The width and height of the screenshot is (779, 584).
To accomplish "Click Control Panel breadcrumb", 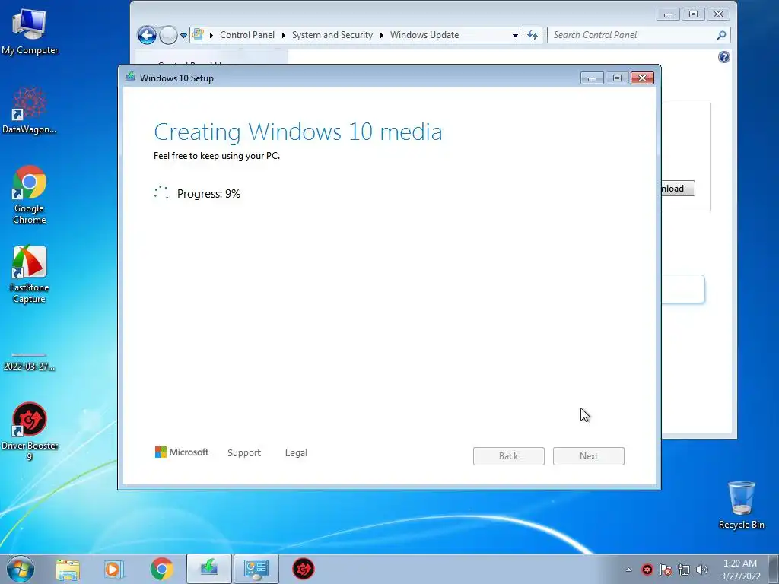I will click(247, 35).
